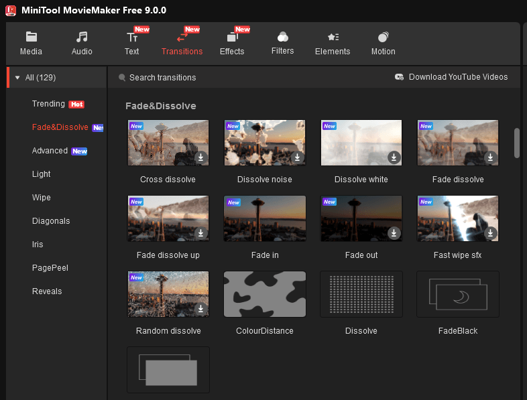This screenshot has width=527, height=400.
Task: Open the Text tab
Action: tap(131, 44)
